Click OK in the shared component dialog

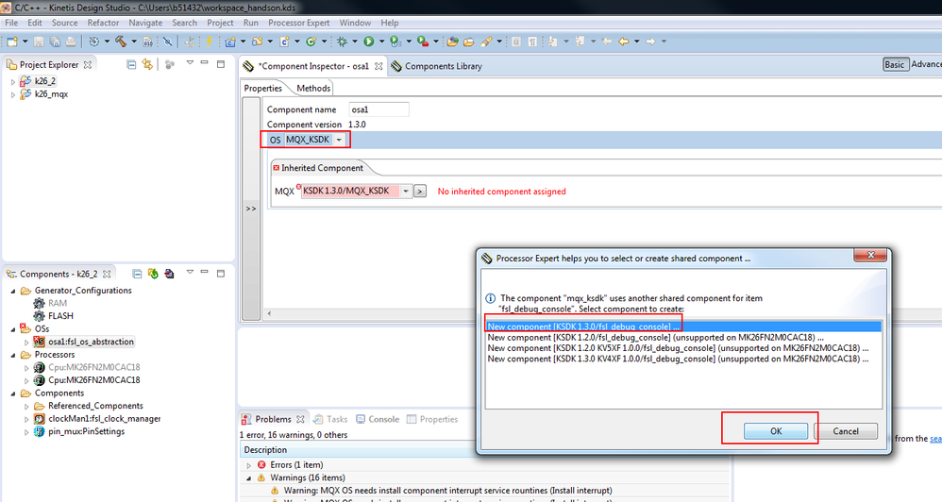pyautogui.click(x=776, y=431)
